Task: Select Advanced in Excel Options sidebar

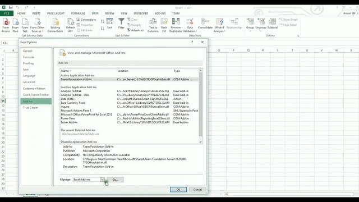Action: click(x=36, y=82)
